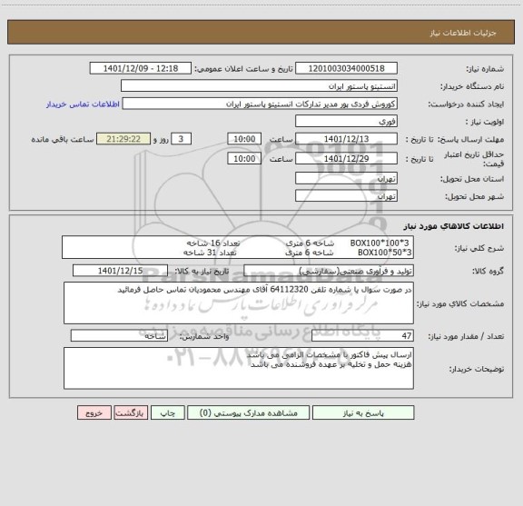
Task: Click the 'شماره نیاز:' label
Action: point(485,69)
